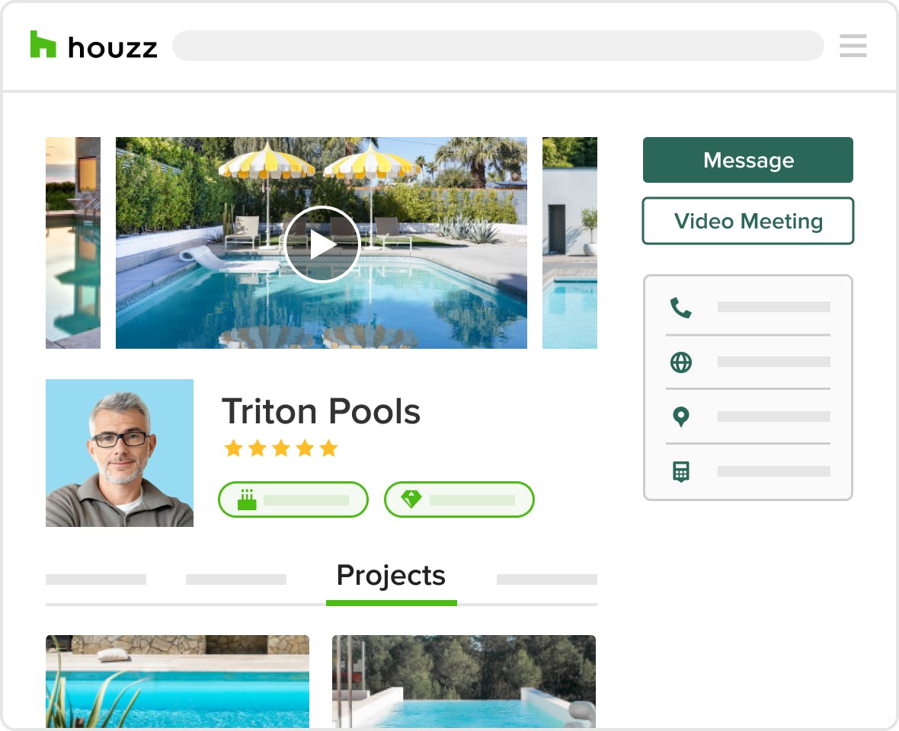Image resolution: width=899 pixels, height=731 pixels.
Task: Click the green diamond badge icon
Action: (411, 499)
